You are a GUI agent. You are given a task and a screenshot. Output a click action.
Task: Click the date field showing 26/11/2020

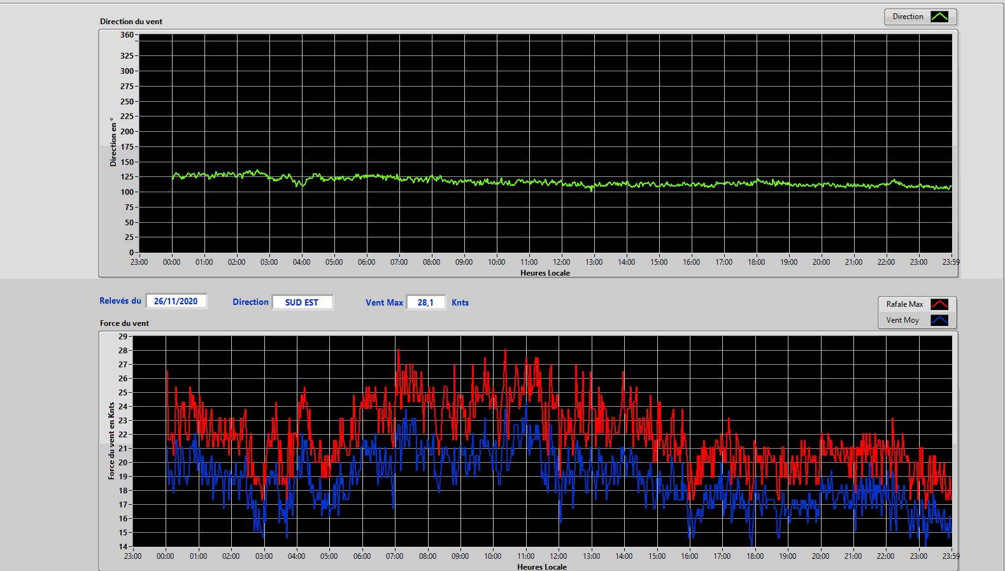click(176, 301)
